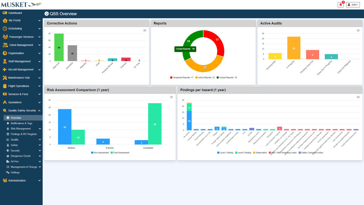Open QSS Settings in sidebar
The image size is (364, 205).
tap(15, 172)
